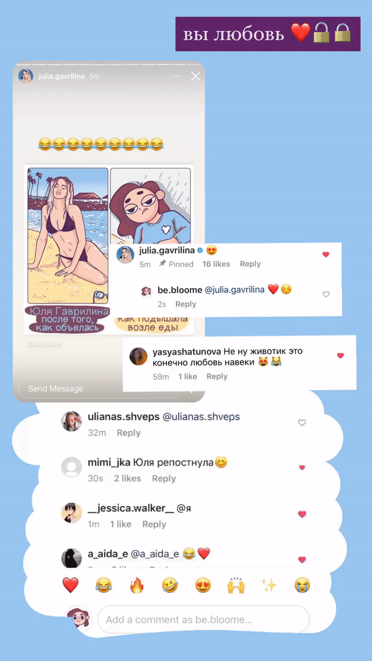Reply to mimi_jka's comment

click(x=164, y=478)
